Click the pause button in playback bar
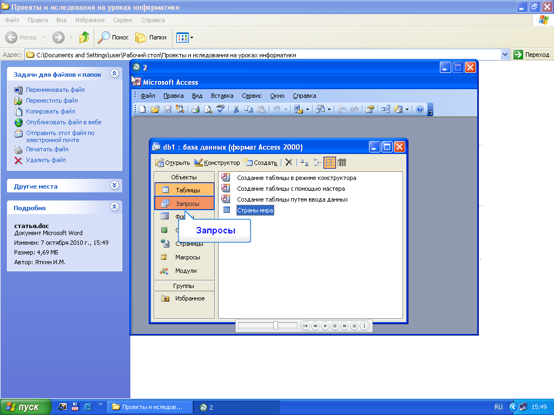 pos(334,326)
